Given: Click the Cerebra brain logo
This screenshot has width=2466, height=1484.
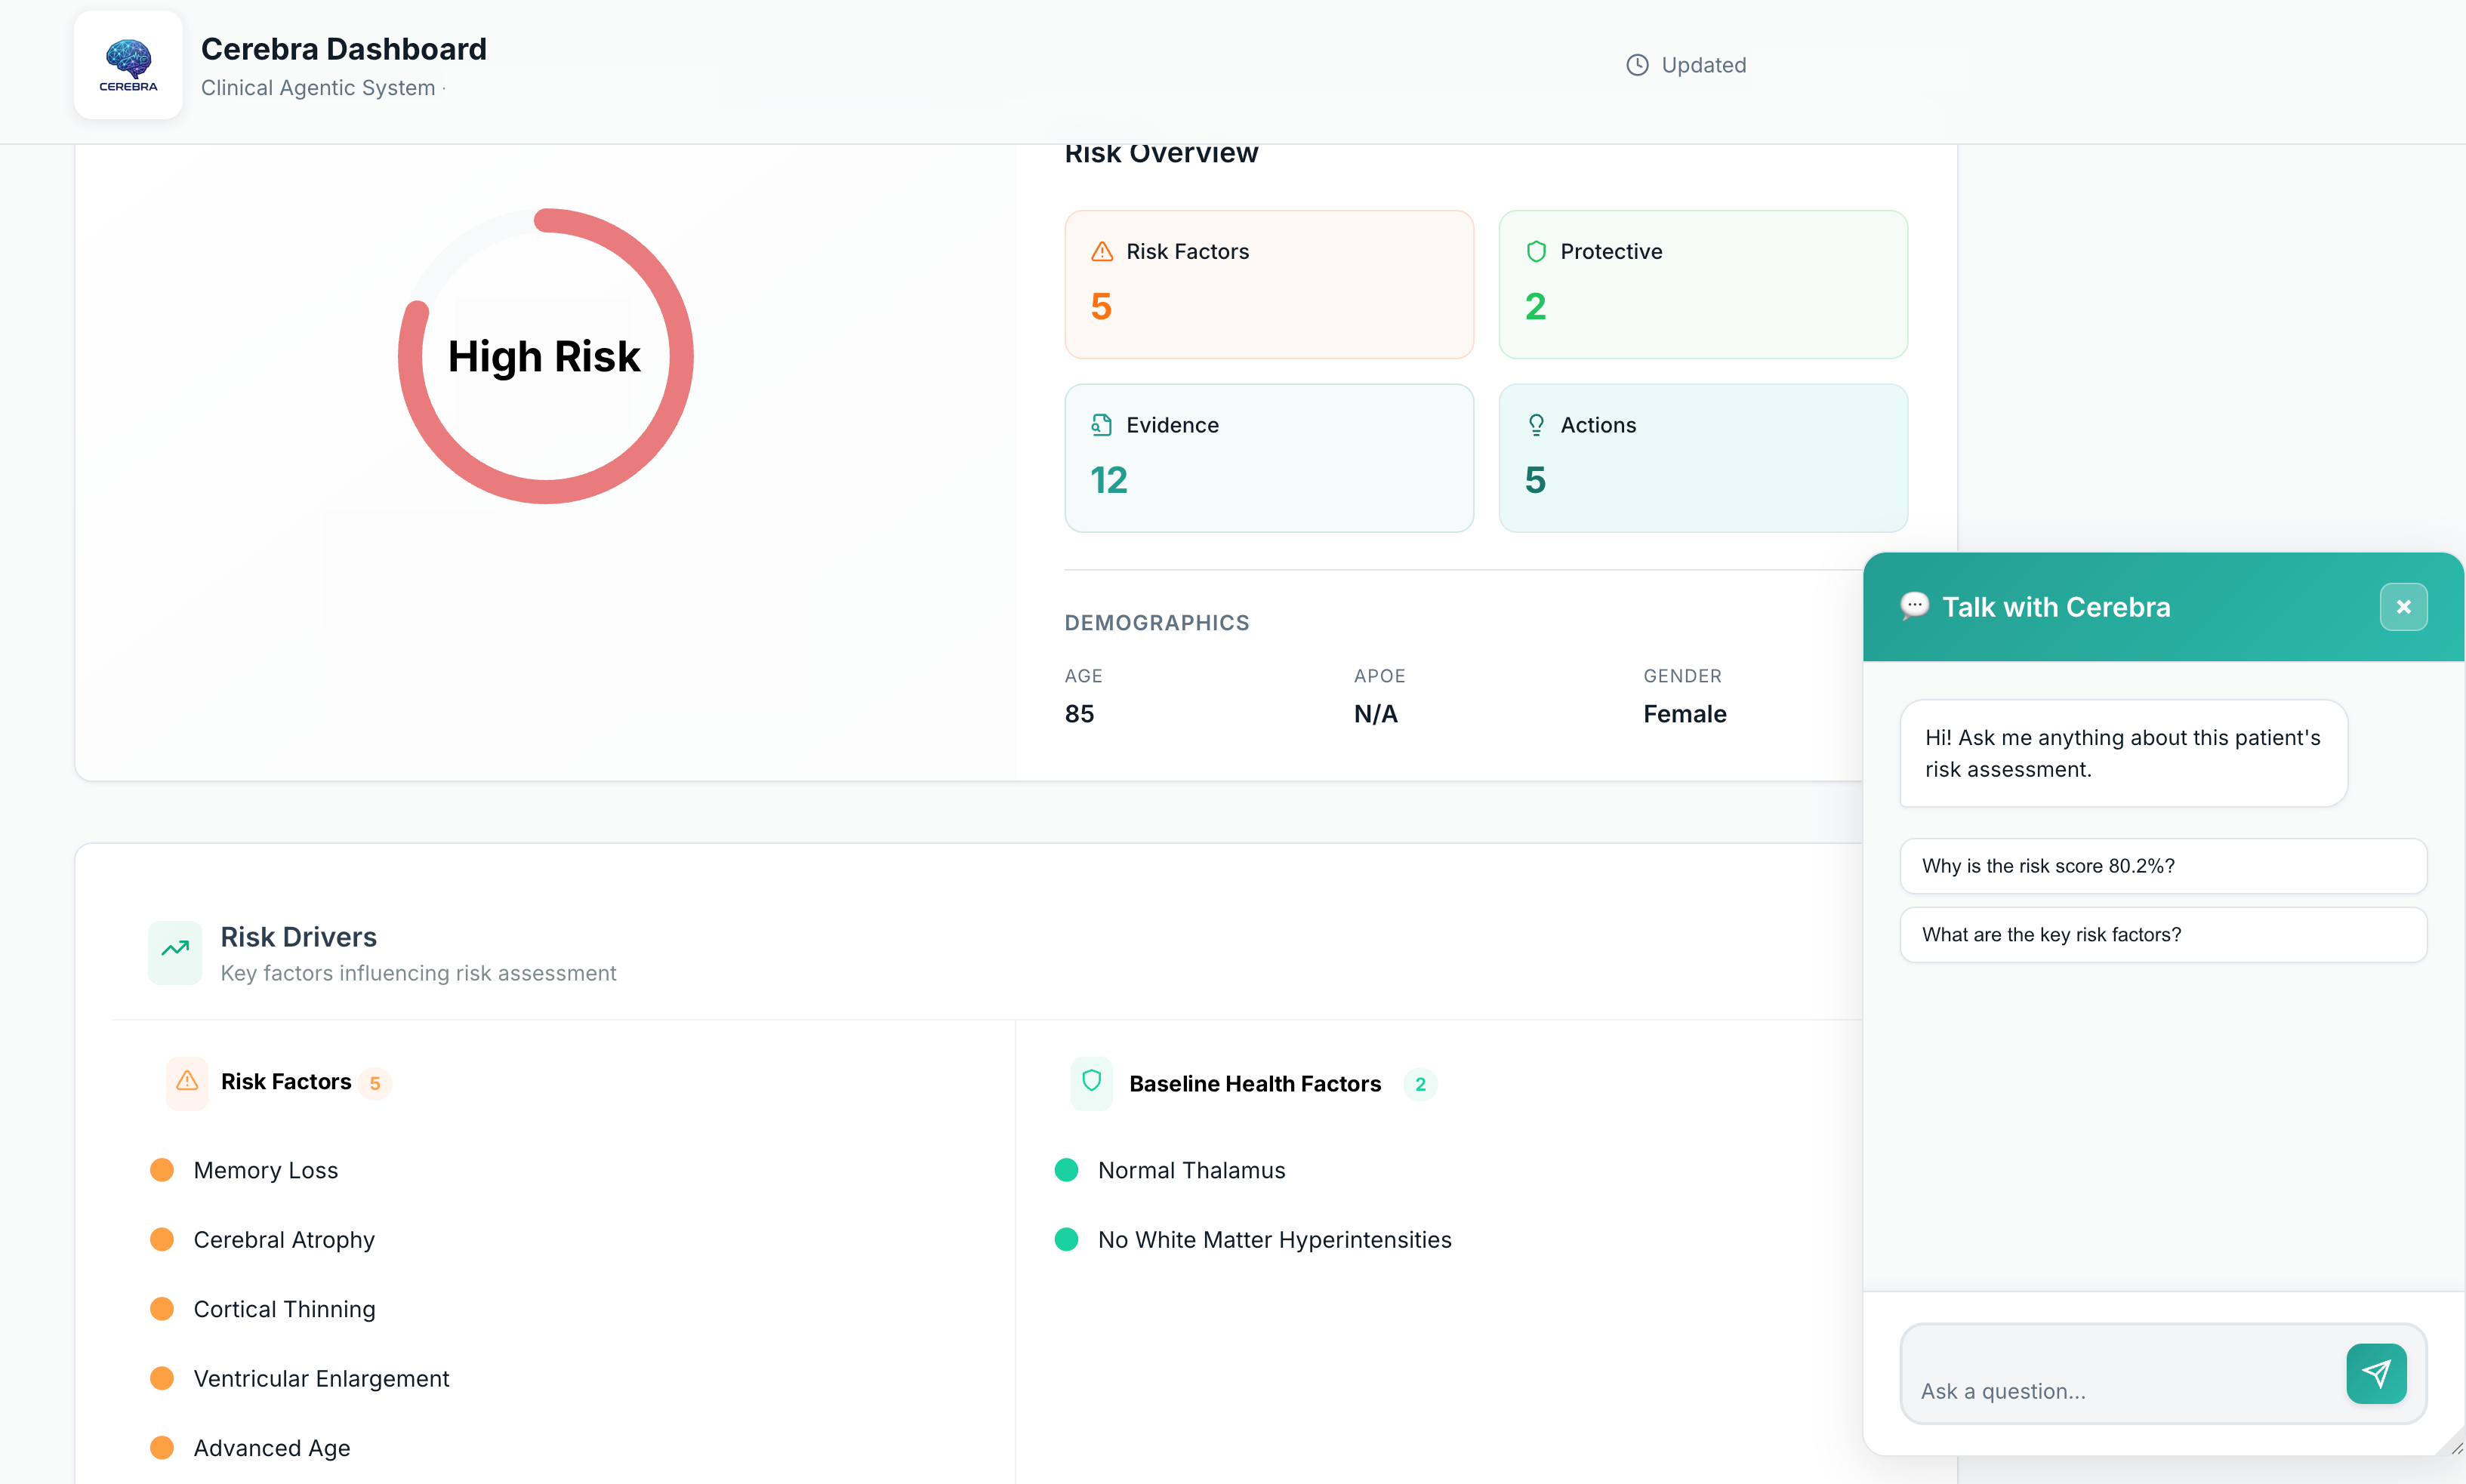Looking at the screenshot, I should pyautogui.click(x=127, y=64).
